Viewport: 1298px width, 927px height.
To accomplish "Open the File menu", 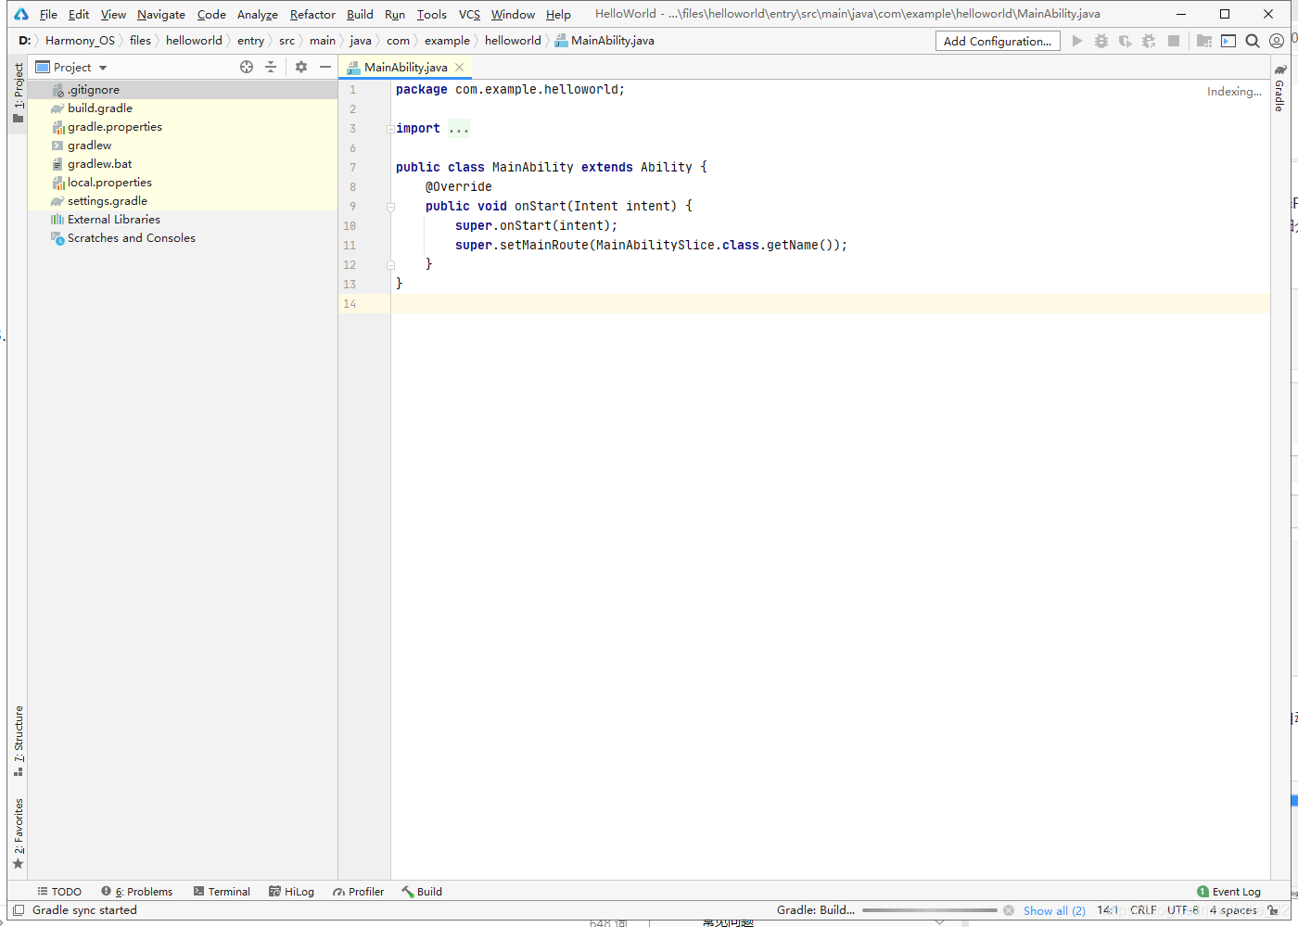I will pos(48,14).
